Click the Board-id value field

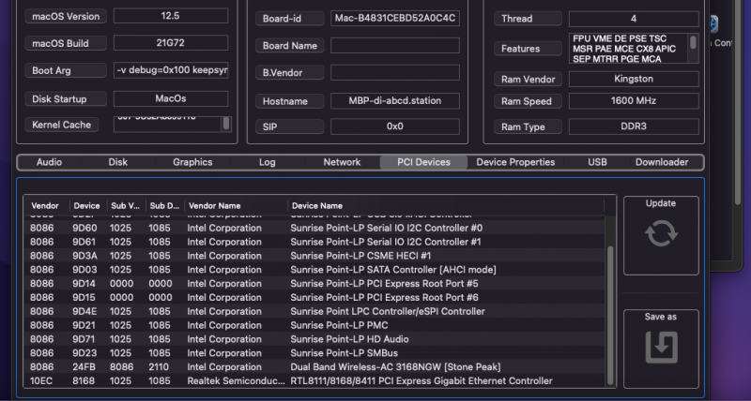pos(395,18)
